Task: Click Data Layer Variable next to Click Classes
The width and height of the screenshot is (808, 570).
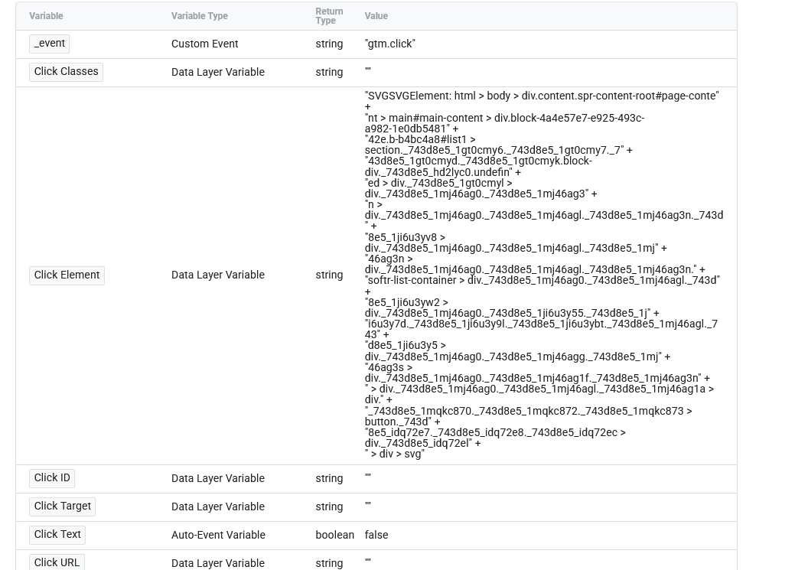Action: coord(218,72)
